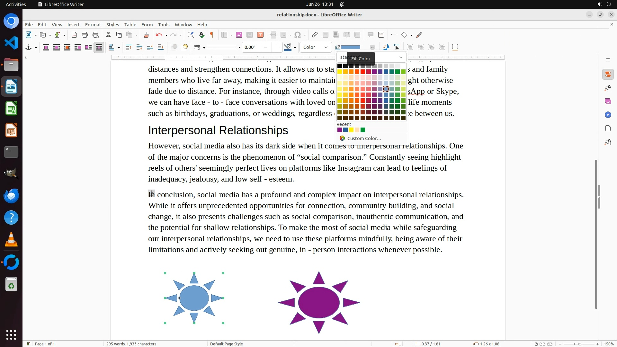Click the Insert Image icon
Screen dimensions: 617x347
pyautogui.click(x=239, y=35)
